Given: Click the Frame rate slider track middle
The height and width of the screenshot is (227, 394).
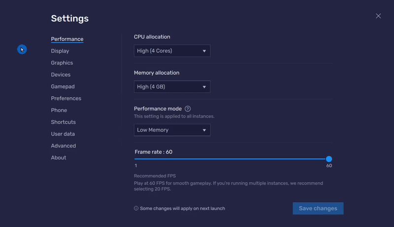Looking at the screenshot, I should [231, 159].
